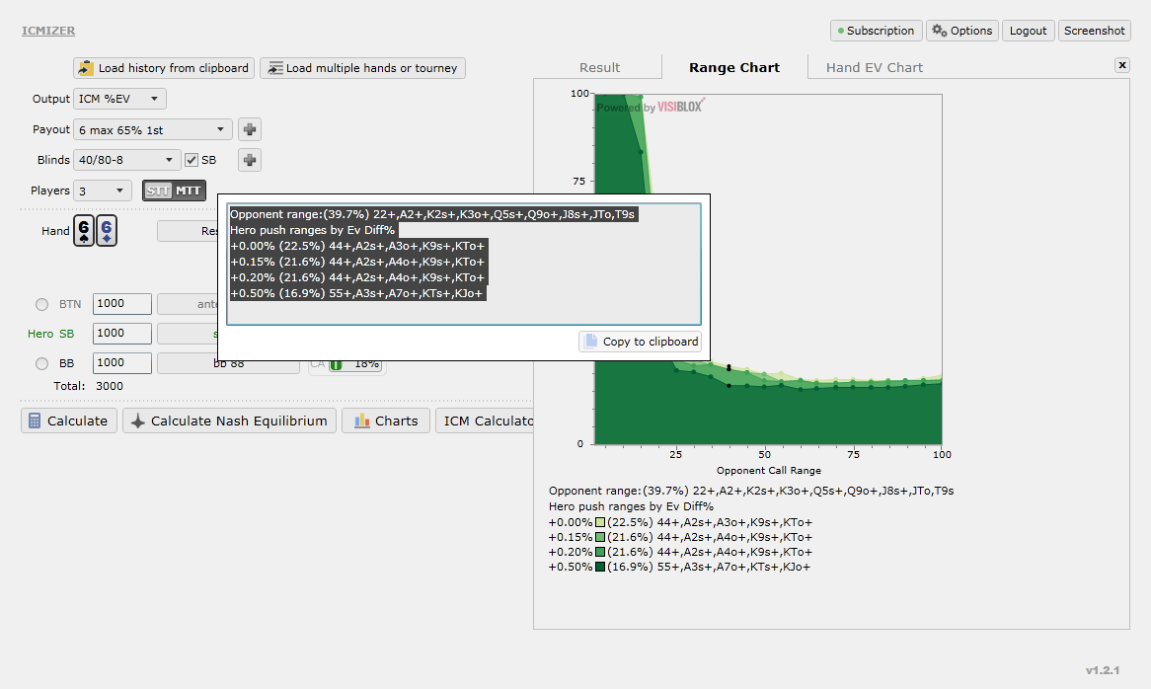
Task: Select the BB radio button
Action: (x=41, y=363)
